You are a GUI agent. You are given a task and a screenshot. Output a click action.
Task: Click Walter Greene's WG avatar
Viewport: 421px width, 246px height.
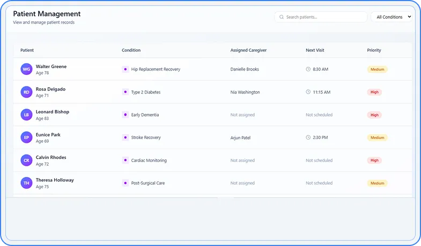coord(26,70)
